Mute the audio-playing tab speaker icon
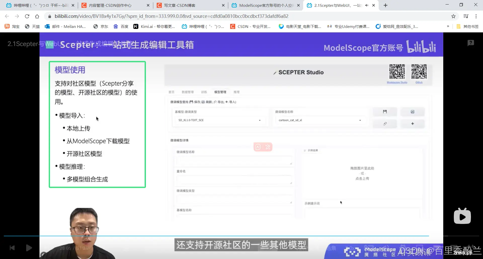 tap(367, 5)
